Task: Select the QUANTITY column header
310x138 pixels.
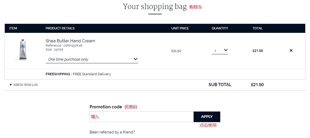Action: coord(220,28)
